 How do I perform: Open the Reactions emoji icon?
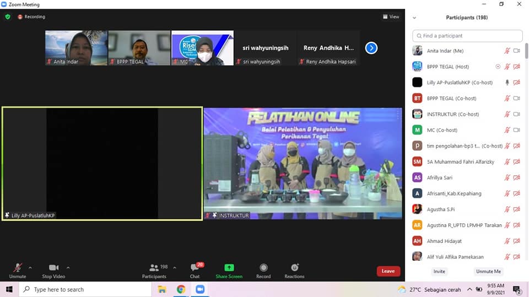[x=294, y=268]
